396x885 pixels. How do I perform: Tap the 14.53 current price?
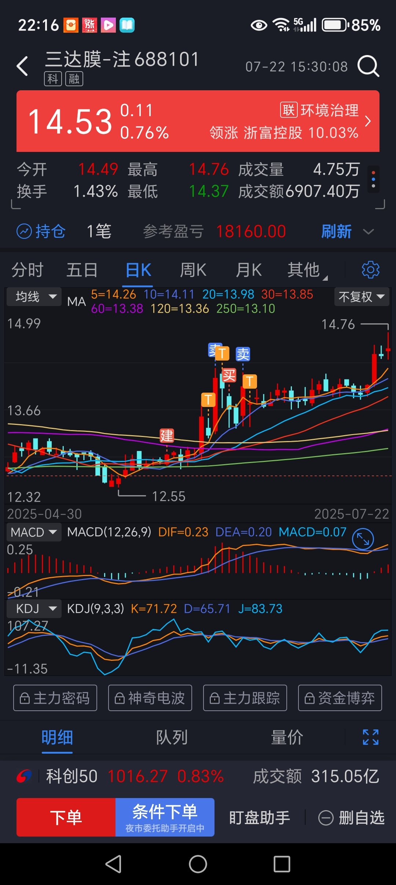point(70,121)
